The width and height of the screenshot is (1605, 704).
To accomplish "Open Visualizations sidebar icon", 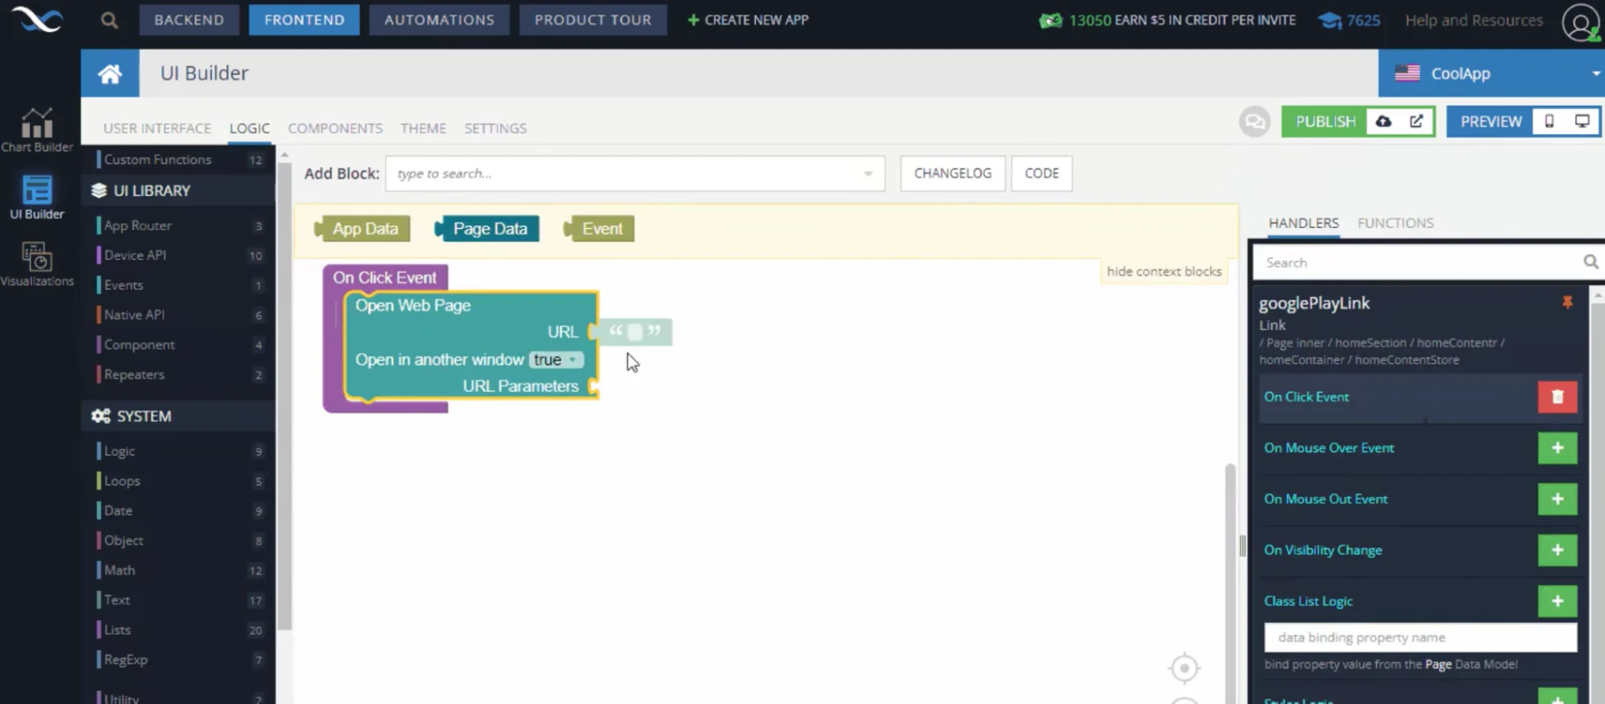I will coord(37,265).
